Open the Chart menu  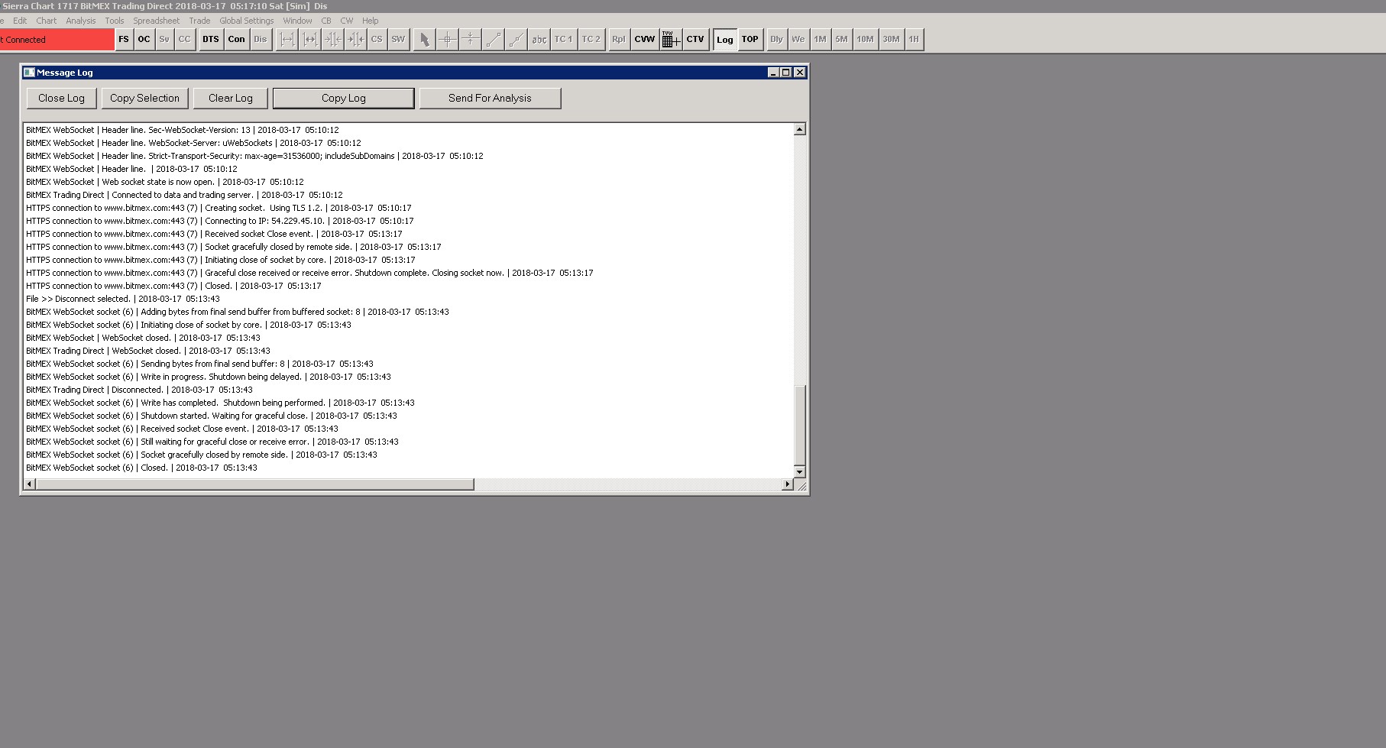pos(47,21)
